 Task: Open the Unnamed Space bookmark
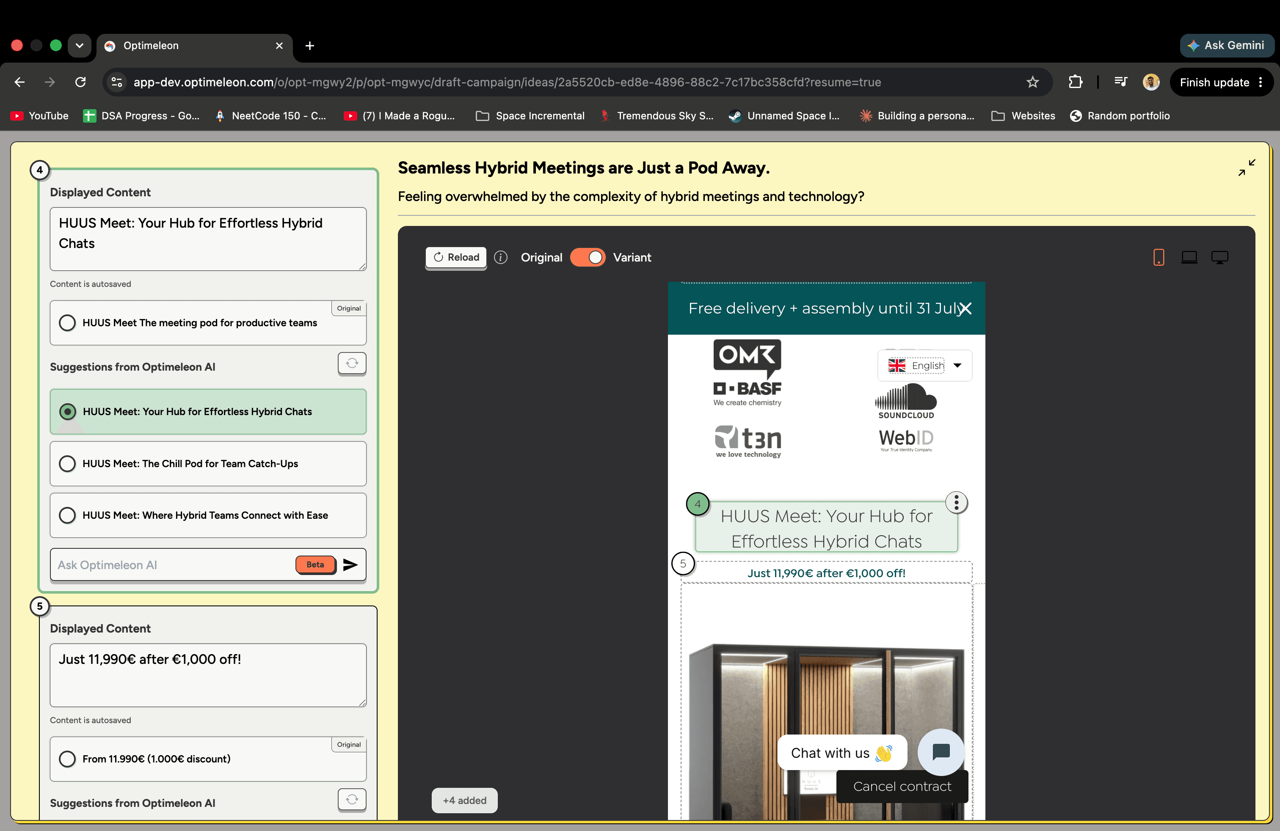point(784,116)
